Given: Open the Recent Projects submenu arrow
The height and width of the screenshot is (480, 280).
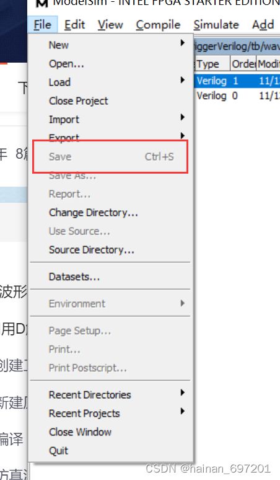Looking at the screenshot, I should click(182, 411).
